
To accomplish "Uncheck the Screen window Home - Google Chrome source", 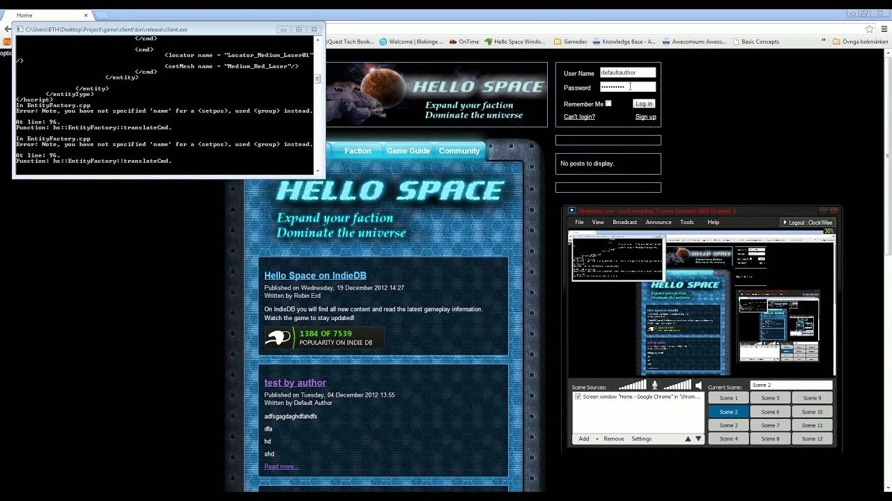I will coord(578,397).
